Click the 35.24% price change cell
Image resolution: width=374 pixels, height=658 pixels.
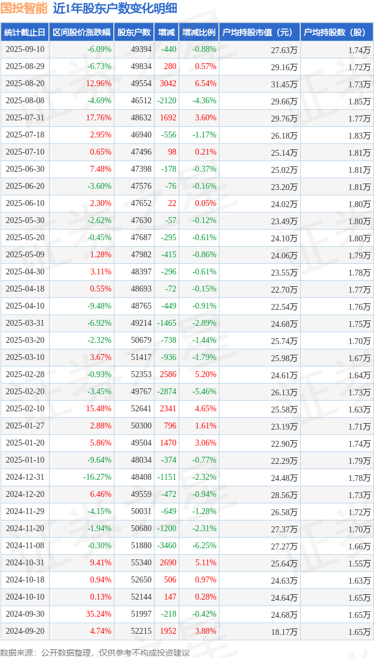82,614
